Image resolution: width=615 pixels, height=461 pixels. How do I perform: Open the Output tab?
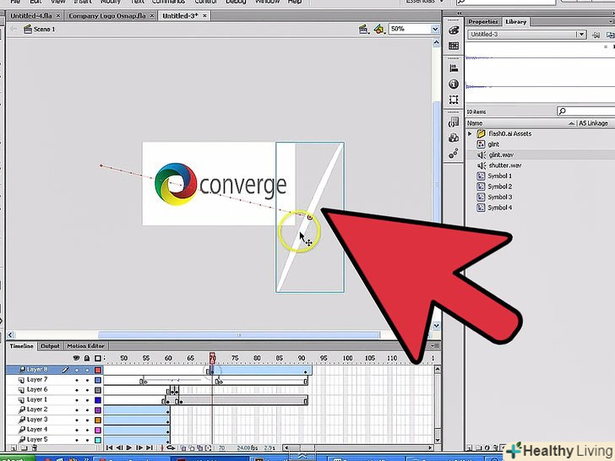tap(50, 346)
